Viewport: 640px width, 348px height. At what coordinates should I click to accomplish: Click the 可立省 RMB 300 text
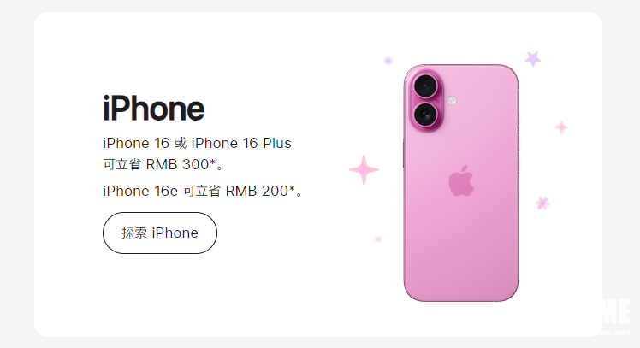[163, 164]
